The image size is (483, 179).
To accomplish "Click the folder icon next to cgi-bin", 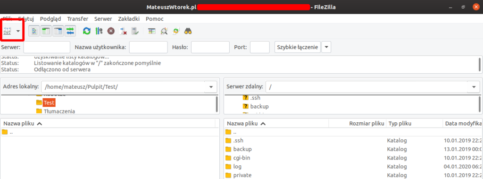I will coord(228,158).
